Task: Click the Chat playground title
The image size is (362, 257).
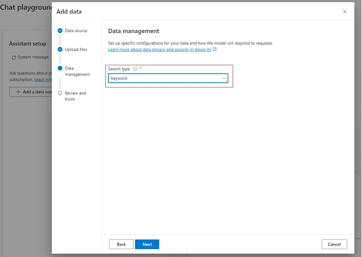Action: click(26, 7)
